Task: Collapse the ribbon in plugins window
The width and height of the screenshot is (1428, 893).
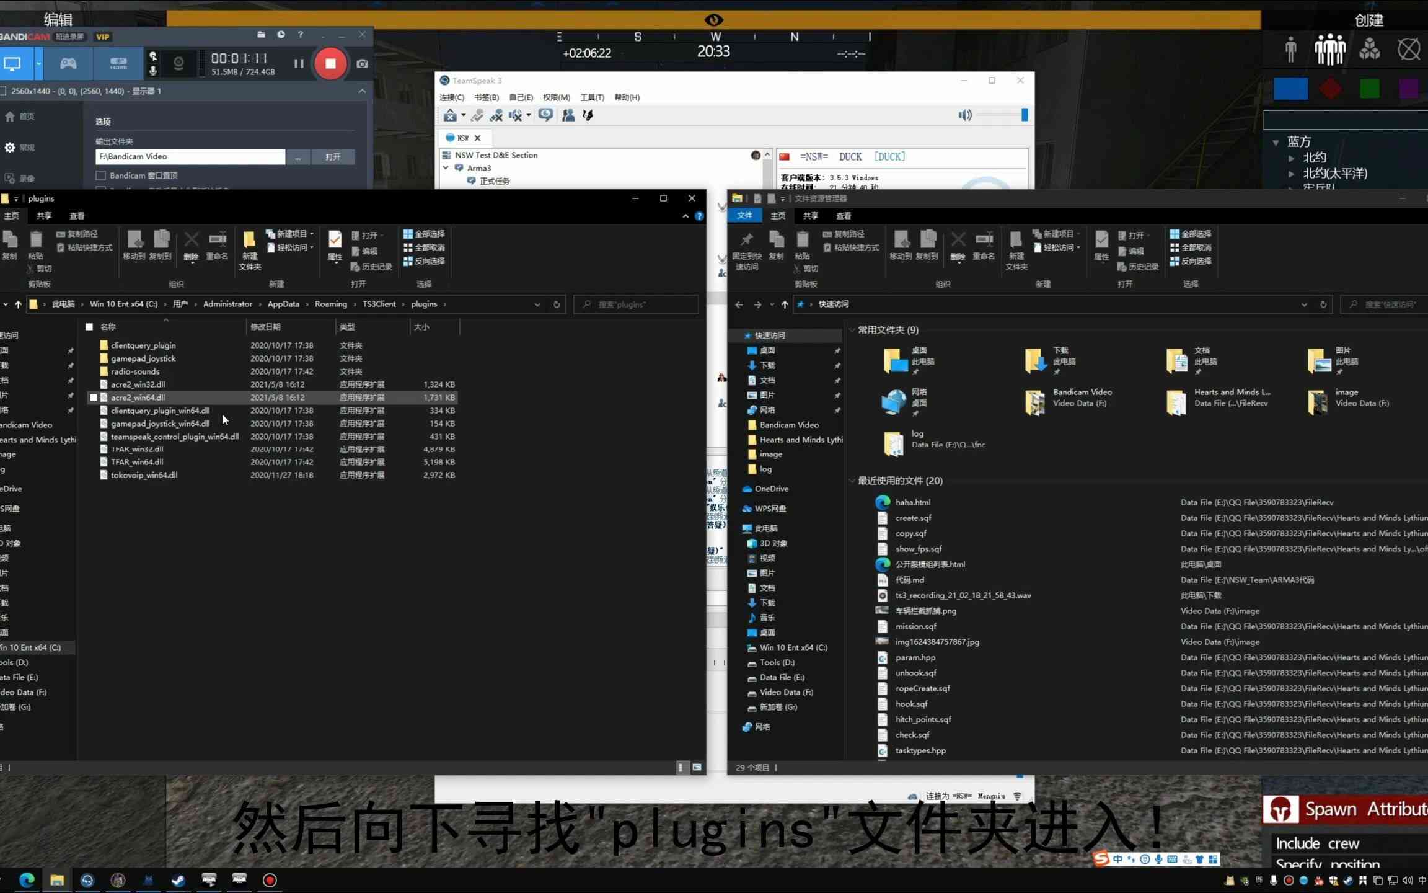Action: coord(685,216)
